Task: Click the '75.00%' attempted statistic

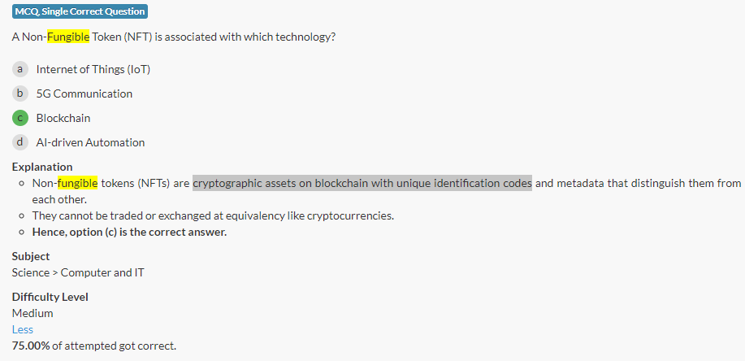Action: (30, 346)
